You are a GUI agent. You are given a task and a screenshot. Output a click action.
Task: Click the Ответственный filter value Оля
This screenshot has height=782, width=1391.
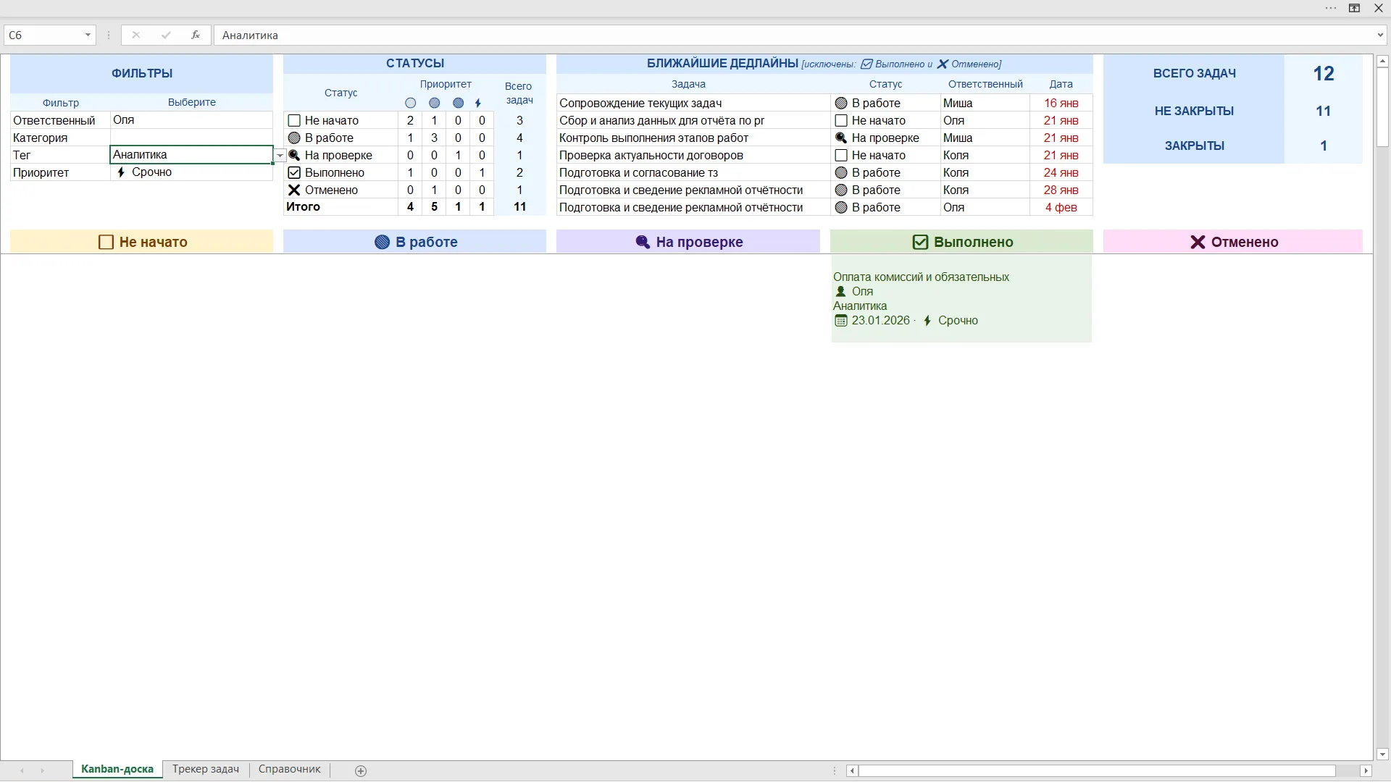[191, 120]
